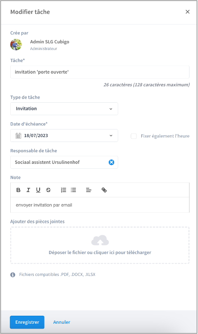This screenshot has height=334, width=198.
Task: Click the cloud upload icon
Action: point(100,240)
